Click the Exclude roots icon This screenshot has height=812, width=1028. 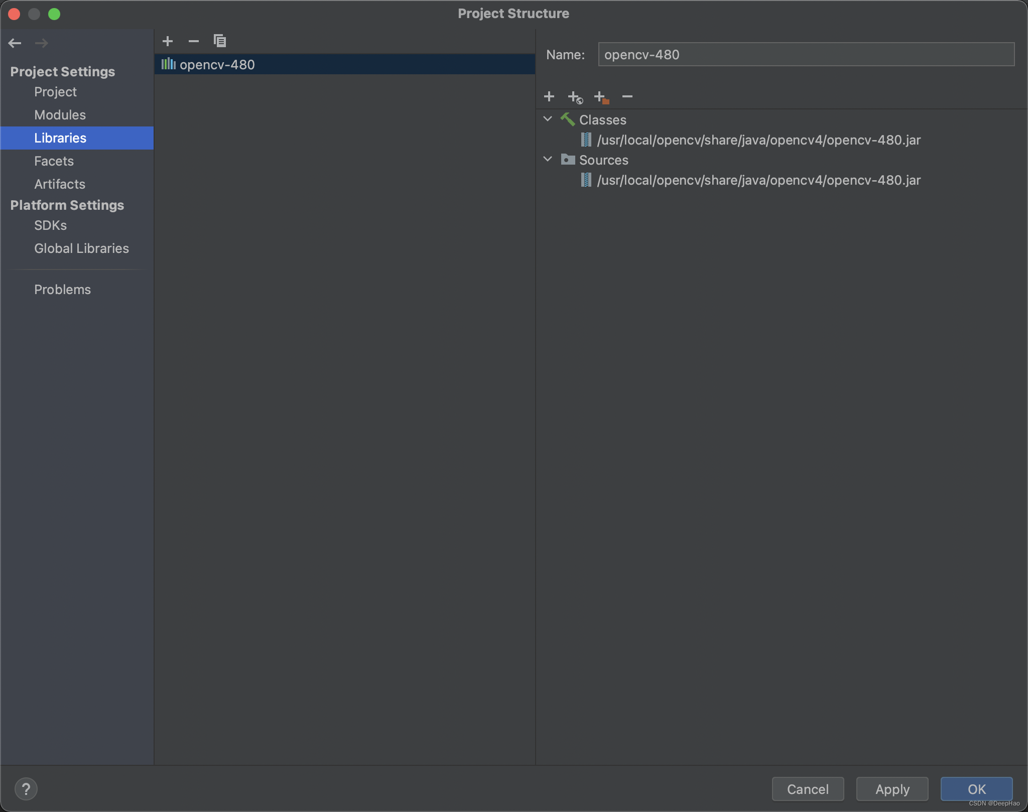click(x=601, y=97)
